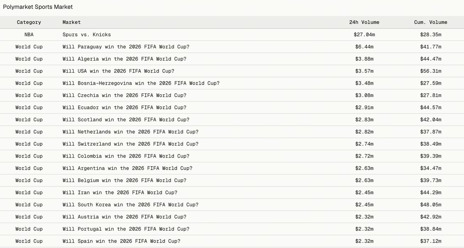Click the $41.77m cumulative volume cell
The height and width of the screenshot is (248, 464).
(x=430, y=47)
